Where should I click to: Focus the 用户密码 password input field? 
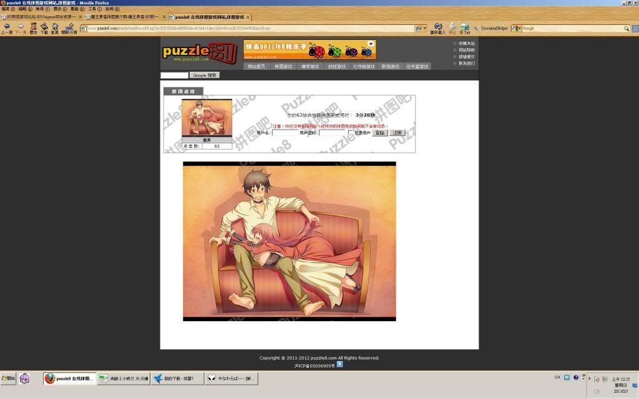coord(332,133)
